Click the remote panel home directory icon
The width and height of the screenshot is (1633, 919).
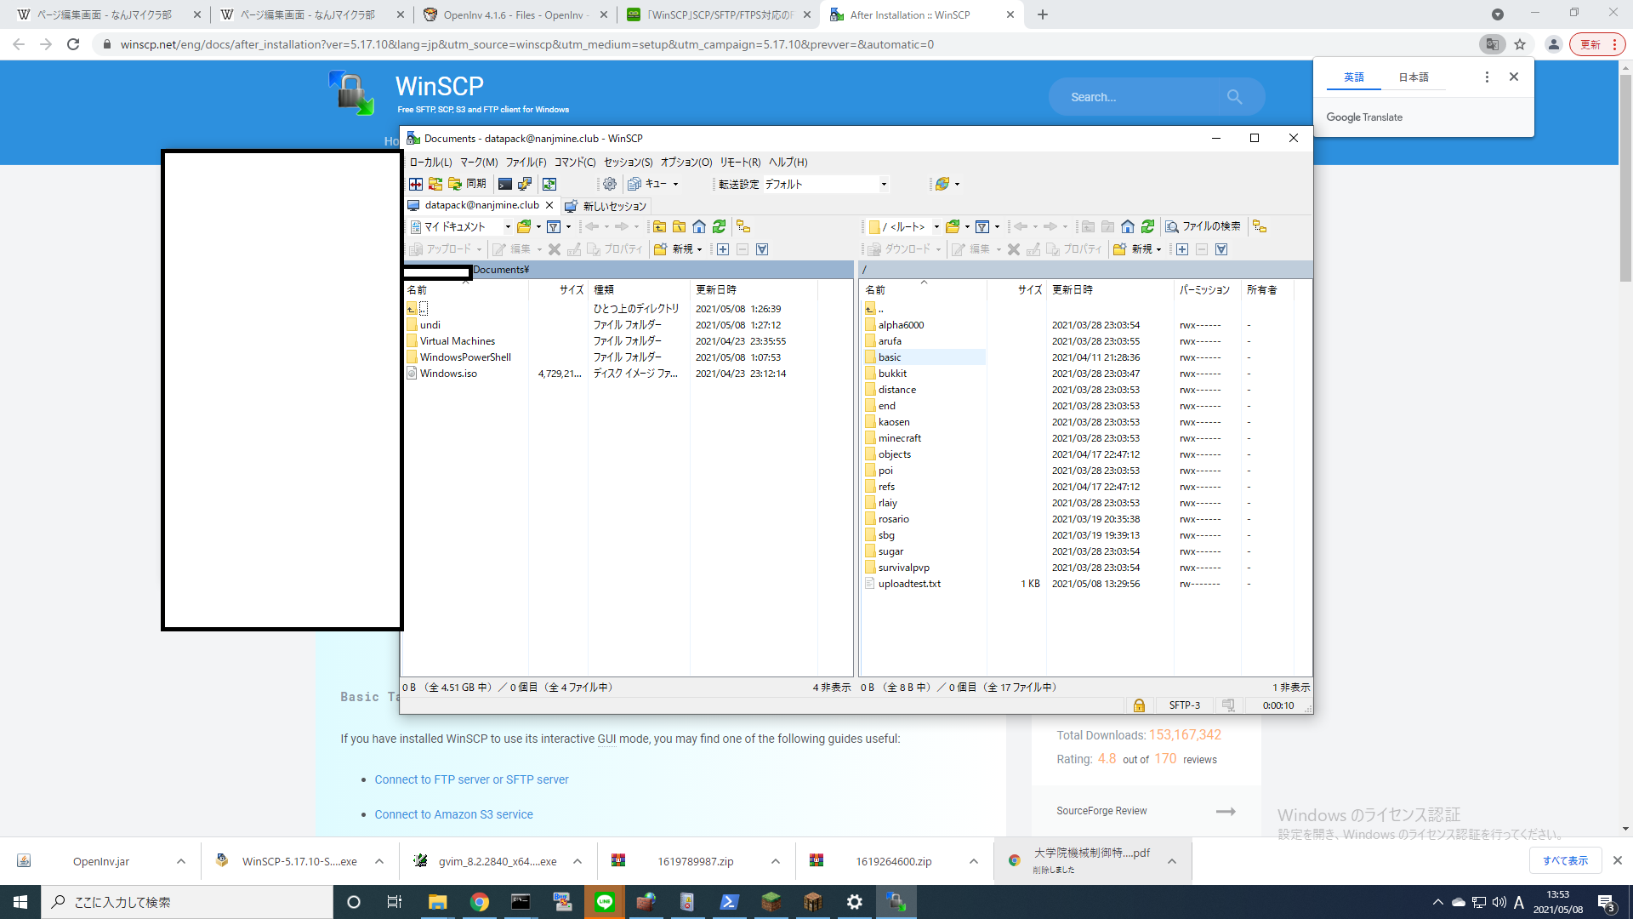click(1128, 226)
